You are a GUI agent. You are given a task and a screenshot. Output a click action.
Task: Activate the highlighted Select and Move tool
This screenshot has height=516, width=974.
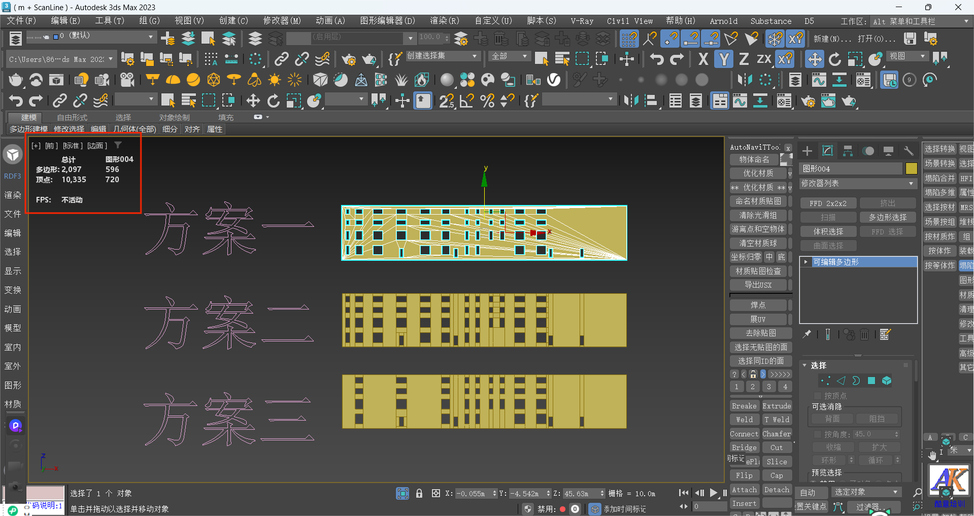click(815, 59)
